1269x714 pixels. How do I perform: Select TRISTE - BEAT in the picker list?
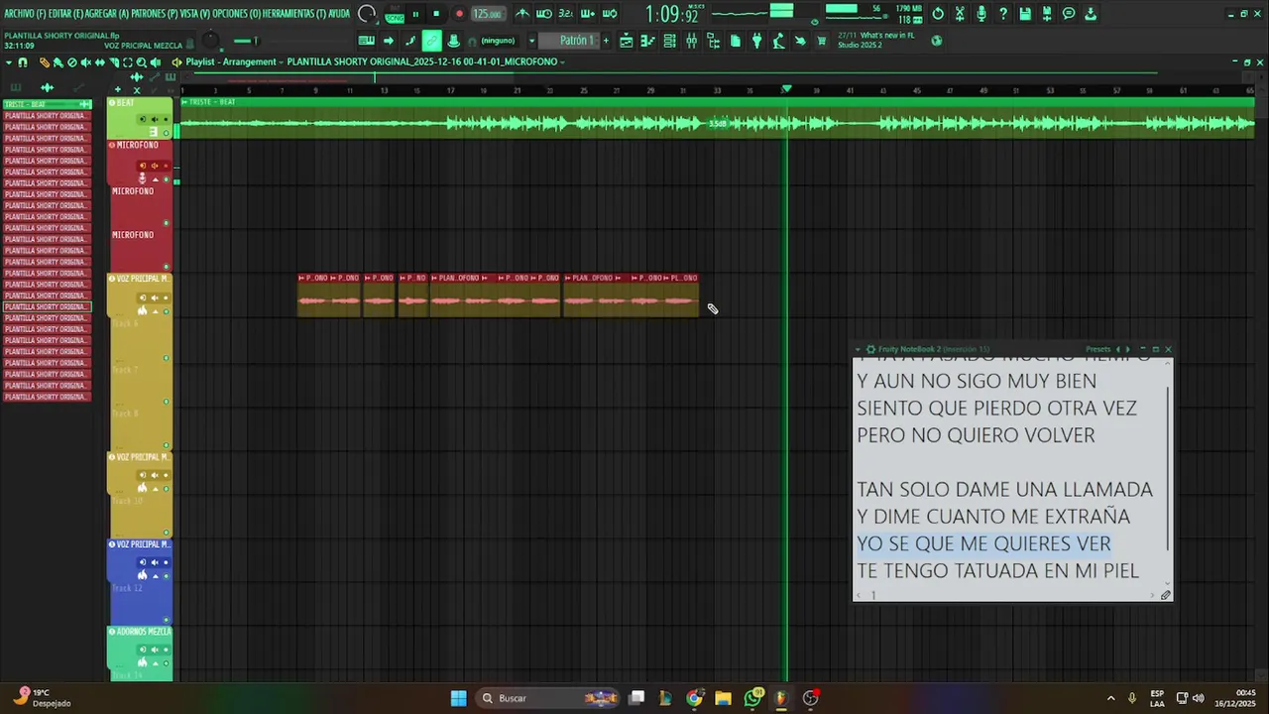[47, 104]
